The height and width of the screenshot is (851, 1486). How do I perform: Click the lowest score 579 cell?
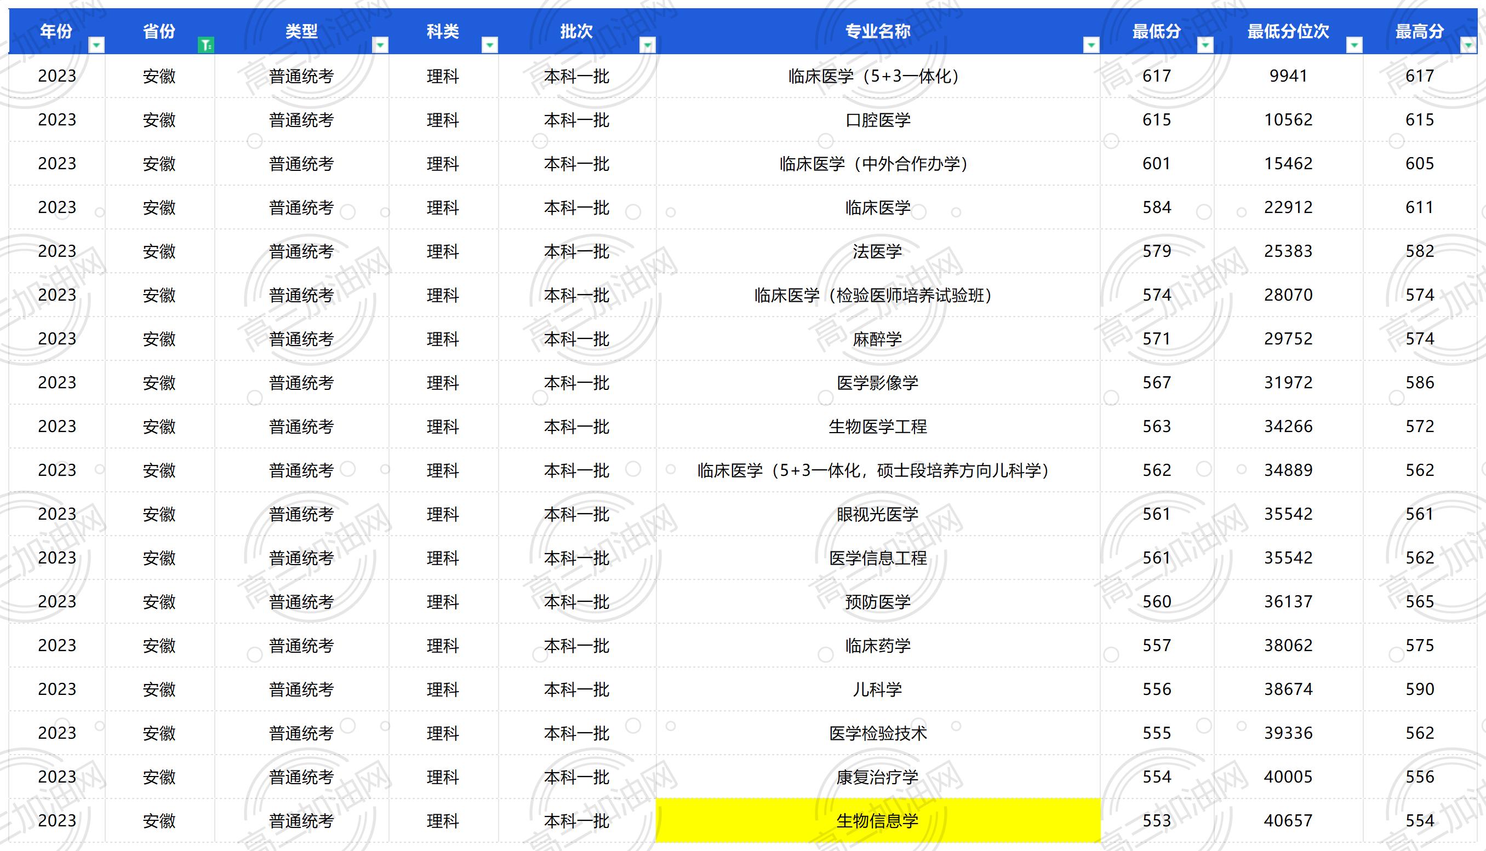point(1157,251)
